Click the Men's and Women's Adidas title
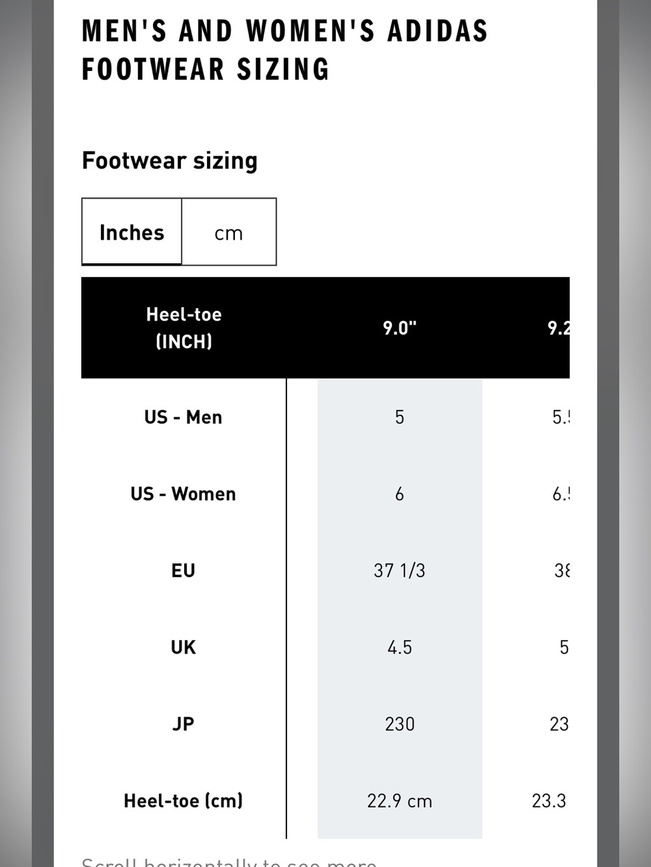This screenshot has height=867, width=651. pyautogui.click(x=284, y=50)
